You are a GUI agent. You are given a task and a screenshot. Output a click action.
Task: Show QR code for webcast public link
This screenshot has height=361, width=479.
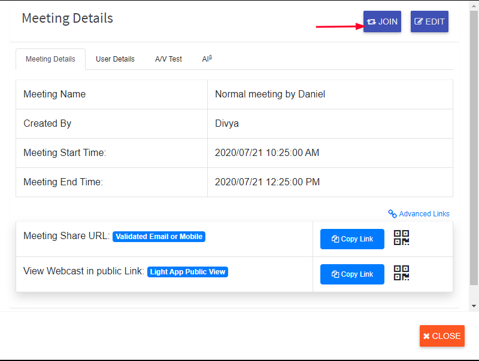click(401, 273)
